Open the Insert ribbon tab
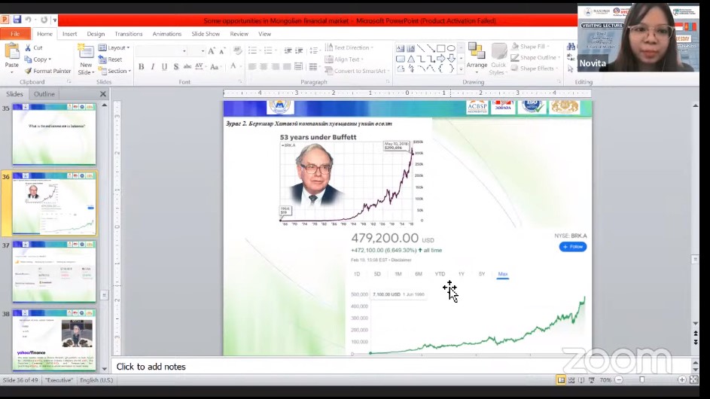The width and height of the screenshot is (710, 399). point(69,34)
